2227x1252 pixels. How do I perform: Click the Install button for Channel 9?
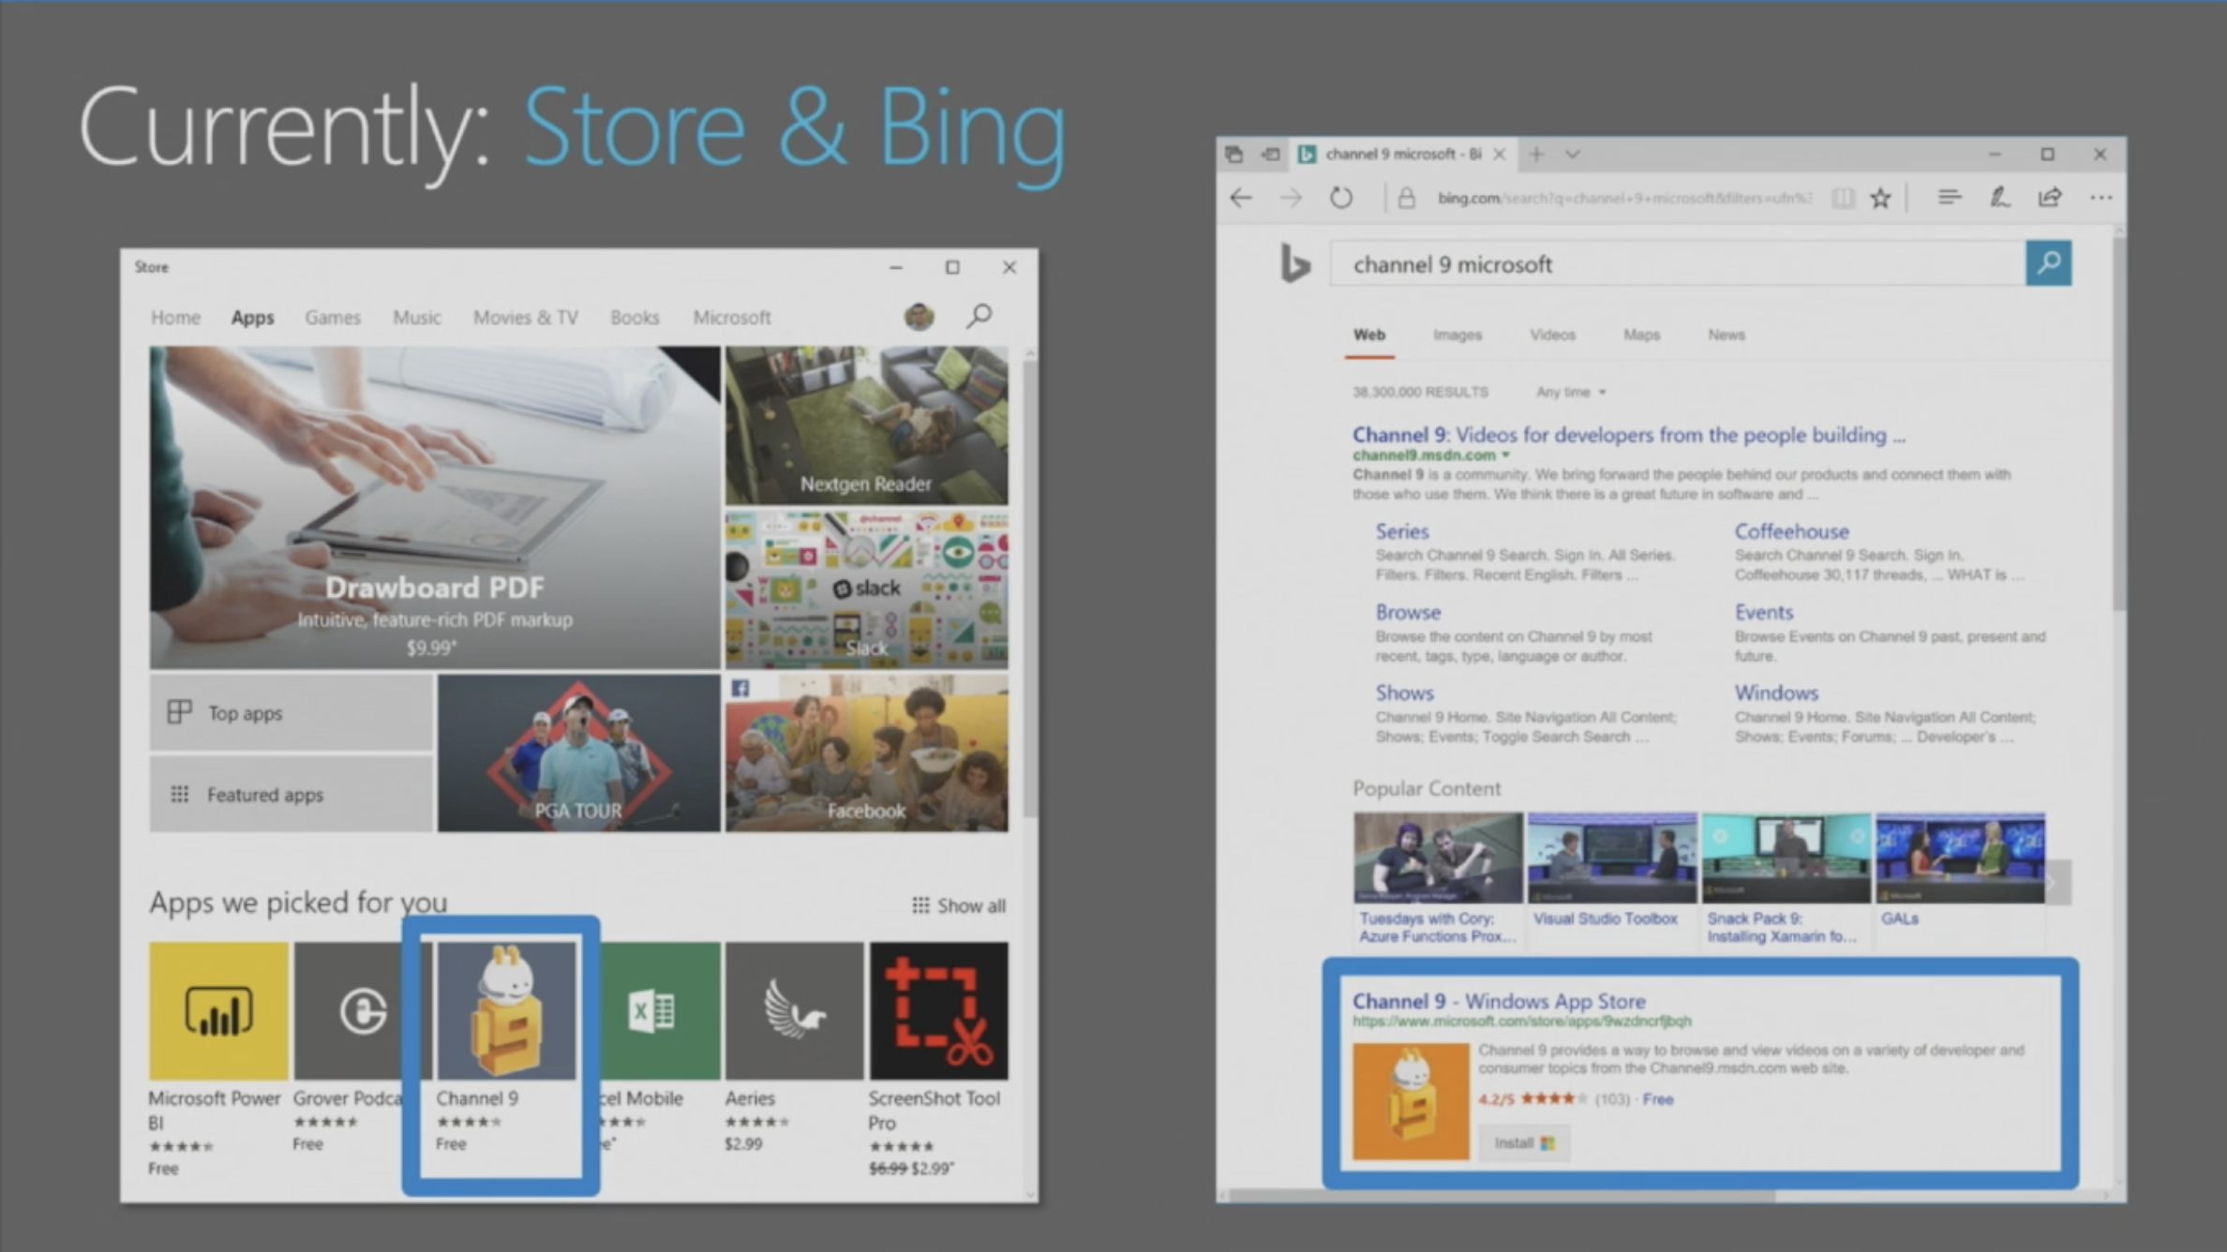[1523, 1142]
